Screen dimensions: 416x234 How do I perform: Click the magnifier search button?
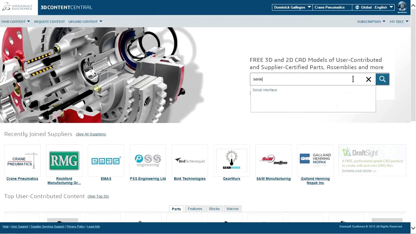pyautogui.click(x=382, y=79)
